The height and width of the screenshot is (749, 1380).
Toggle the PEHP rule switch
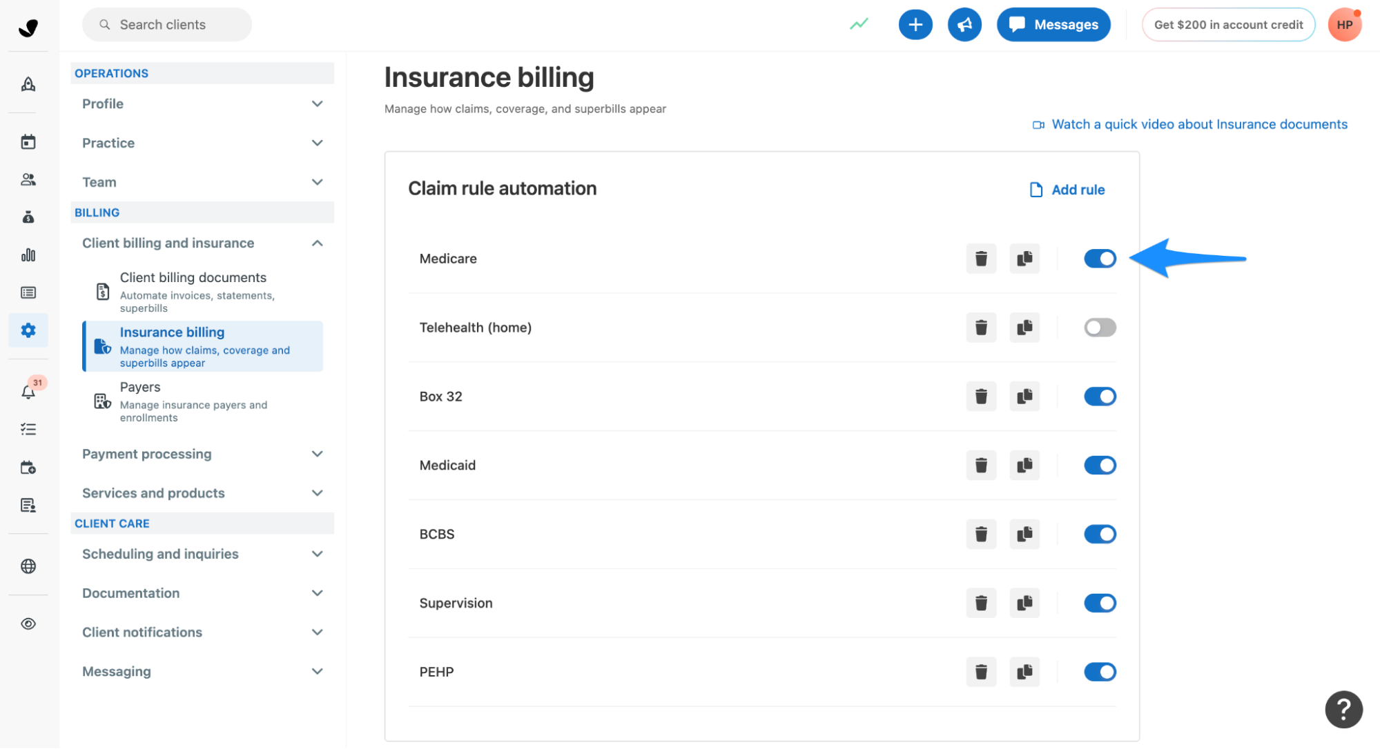[x=1100, y=672]
